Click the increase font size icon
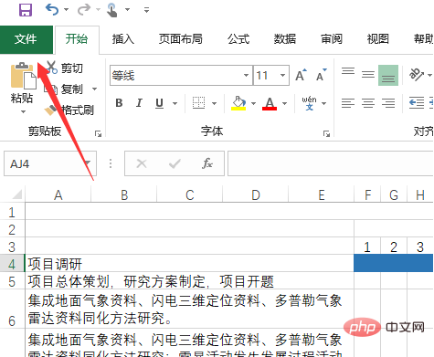434x357 pixels. [301, 75]
